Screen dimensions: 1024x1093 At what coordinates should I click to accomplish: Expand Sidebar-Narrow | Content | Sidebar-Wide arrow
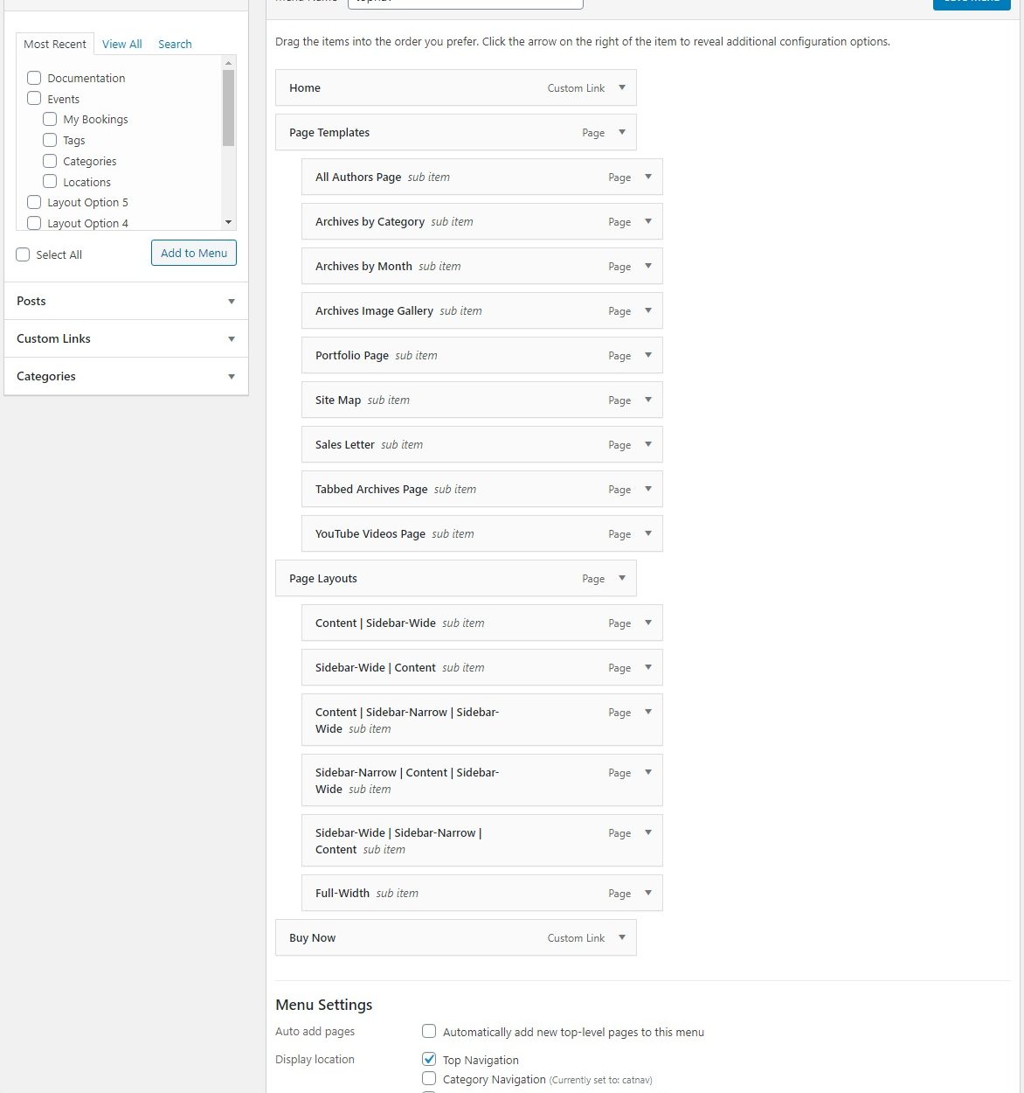(648, 772)
